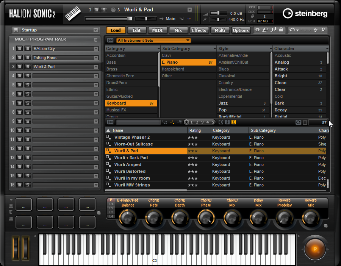Click the single-box global insert icon in the toolbar
Screen dimensions: 341x266
click(257, 30)
